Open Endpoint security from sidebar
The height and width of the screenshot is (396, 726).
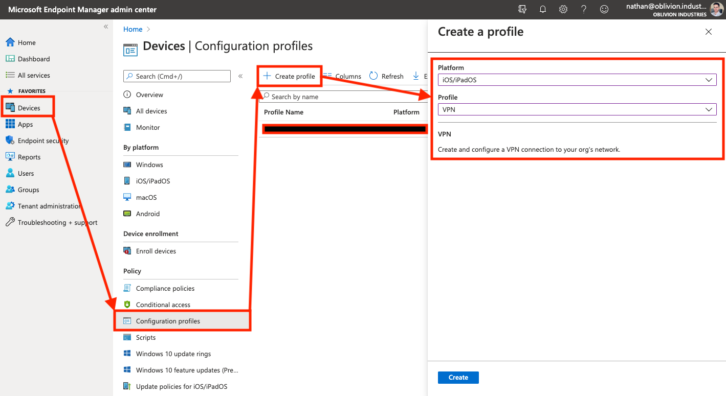(43, 141)
